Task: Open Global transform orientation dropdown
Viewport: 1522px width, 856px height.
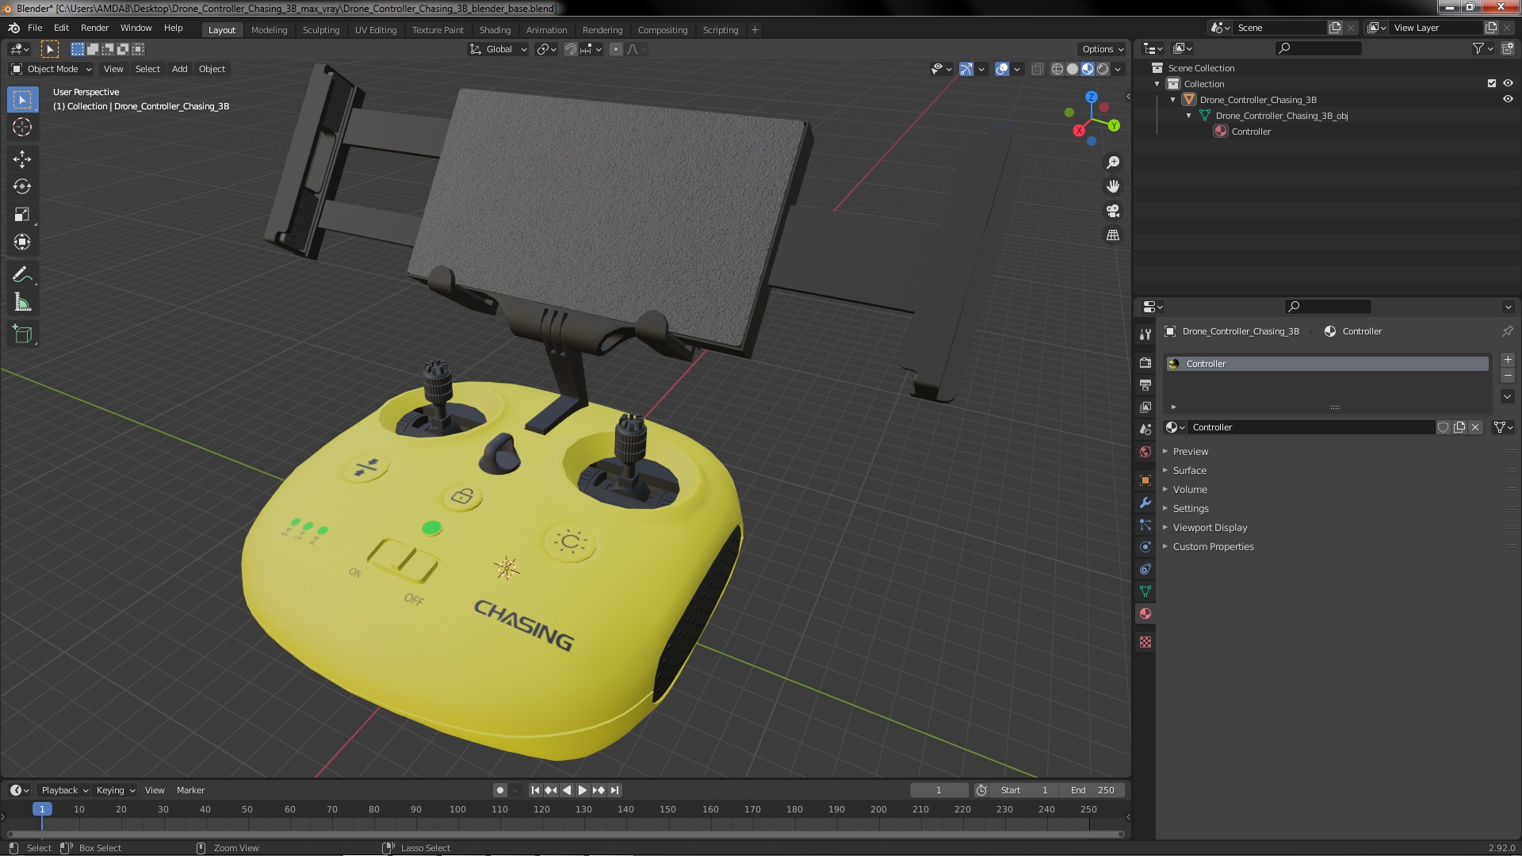Action: coord(498,49)
